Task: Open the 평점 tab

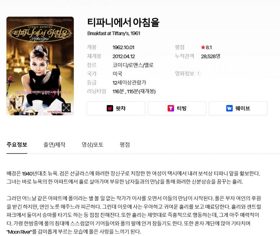Action: (x=125, y=145)
